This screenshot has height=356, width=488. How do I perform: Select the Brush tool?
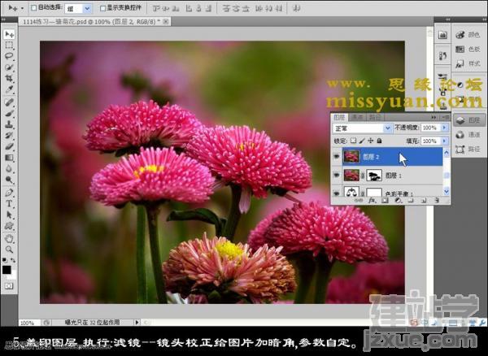(9, 114)
